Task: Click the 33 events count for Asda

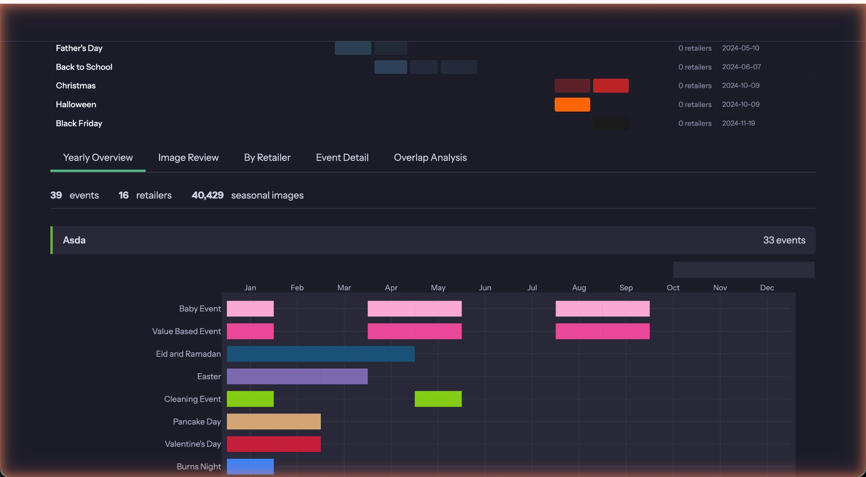Action: [785, 240]
